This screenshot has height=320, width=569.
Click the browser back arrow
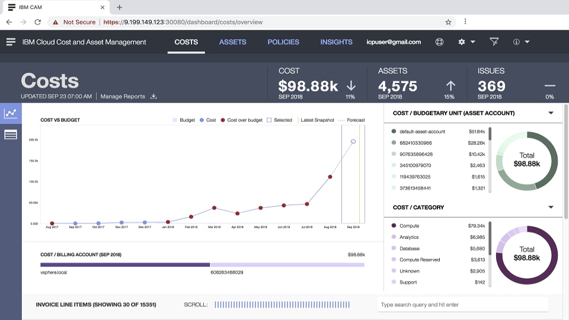pos(9,22)
